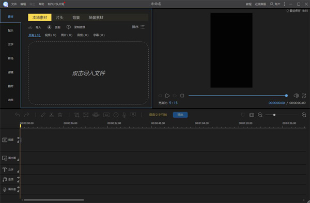
Task: Click the 录制微课 button
Action: pyautogui.click(x=76, y=27)
